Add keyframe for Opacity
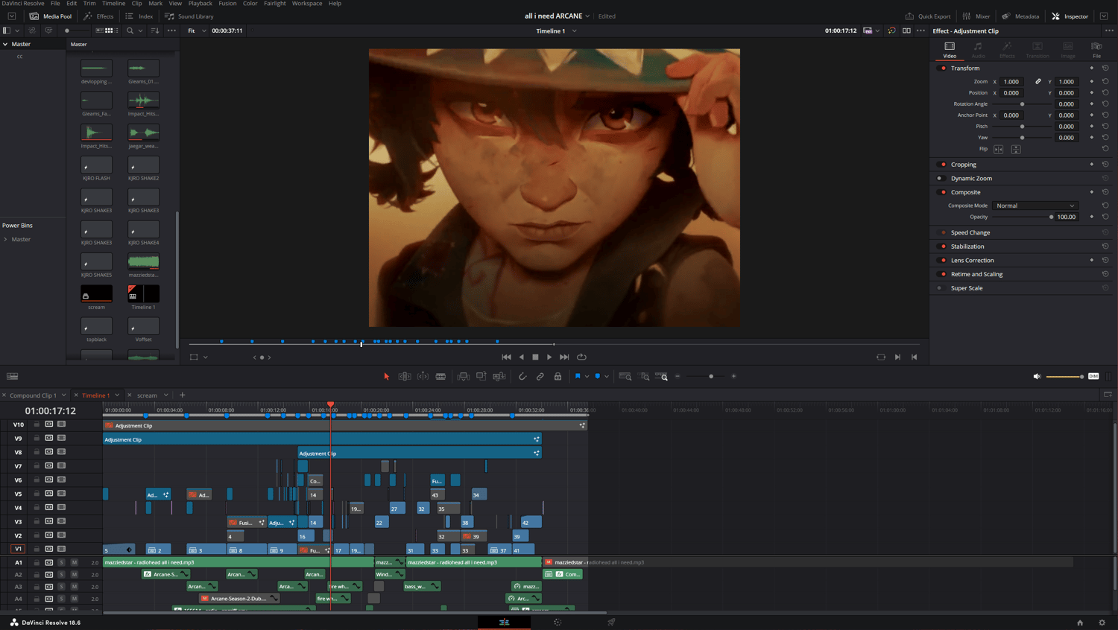This screenshot has height=630, width=1118. pos(1092,217)
